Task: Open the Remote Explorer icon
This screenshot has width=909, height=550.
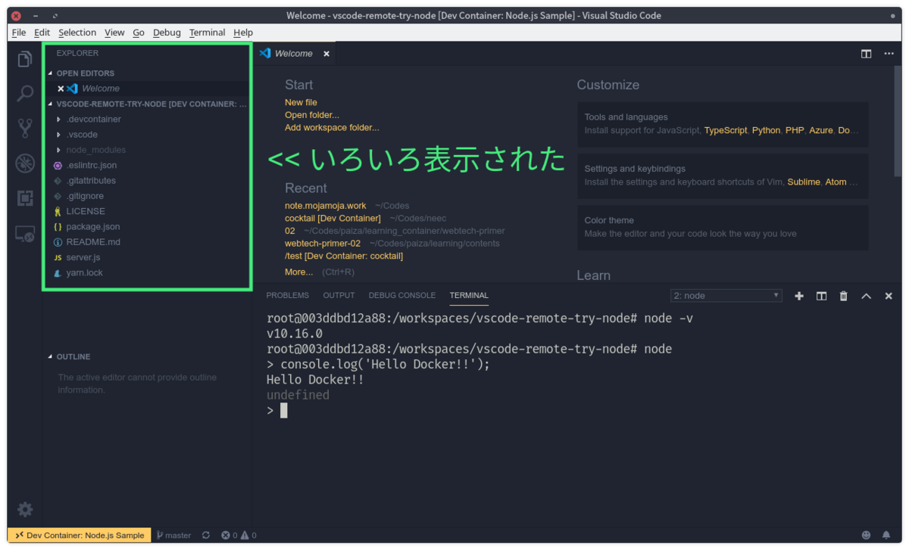Action: tap(23, 234)
